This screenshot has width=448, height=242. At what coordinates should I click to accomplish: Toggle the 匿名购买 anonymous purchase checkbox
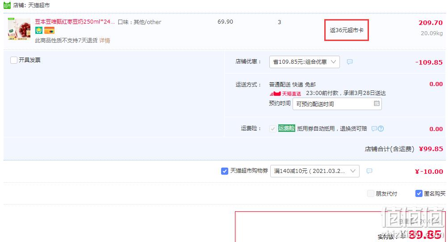[419, 193]
